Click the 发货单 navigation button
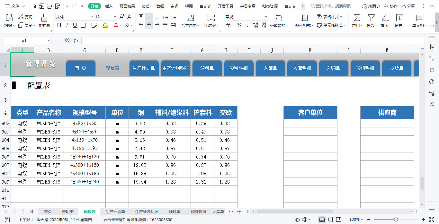The width and height of the screenshot is (439, 224). pos(397,68)
